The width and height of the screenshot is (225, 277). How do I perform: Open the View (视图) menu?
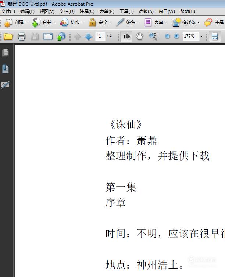click(47, 11)
